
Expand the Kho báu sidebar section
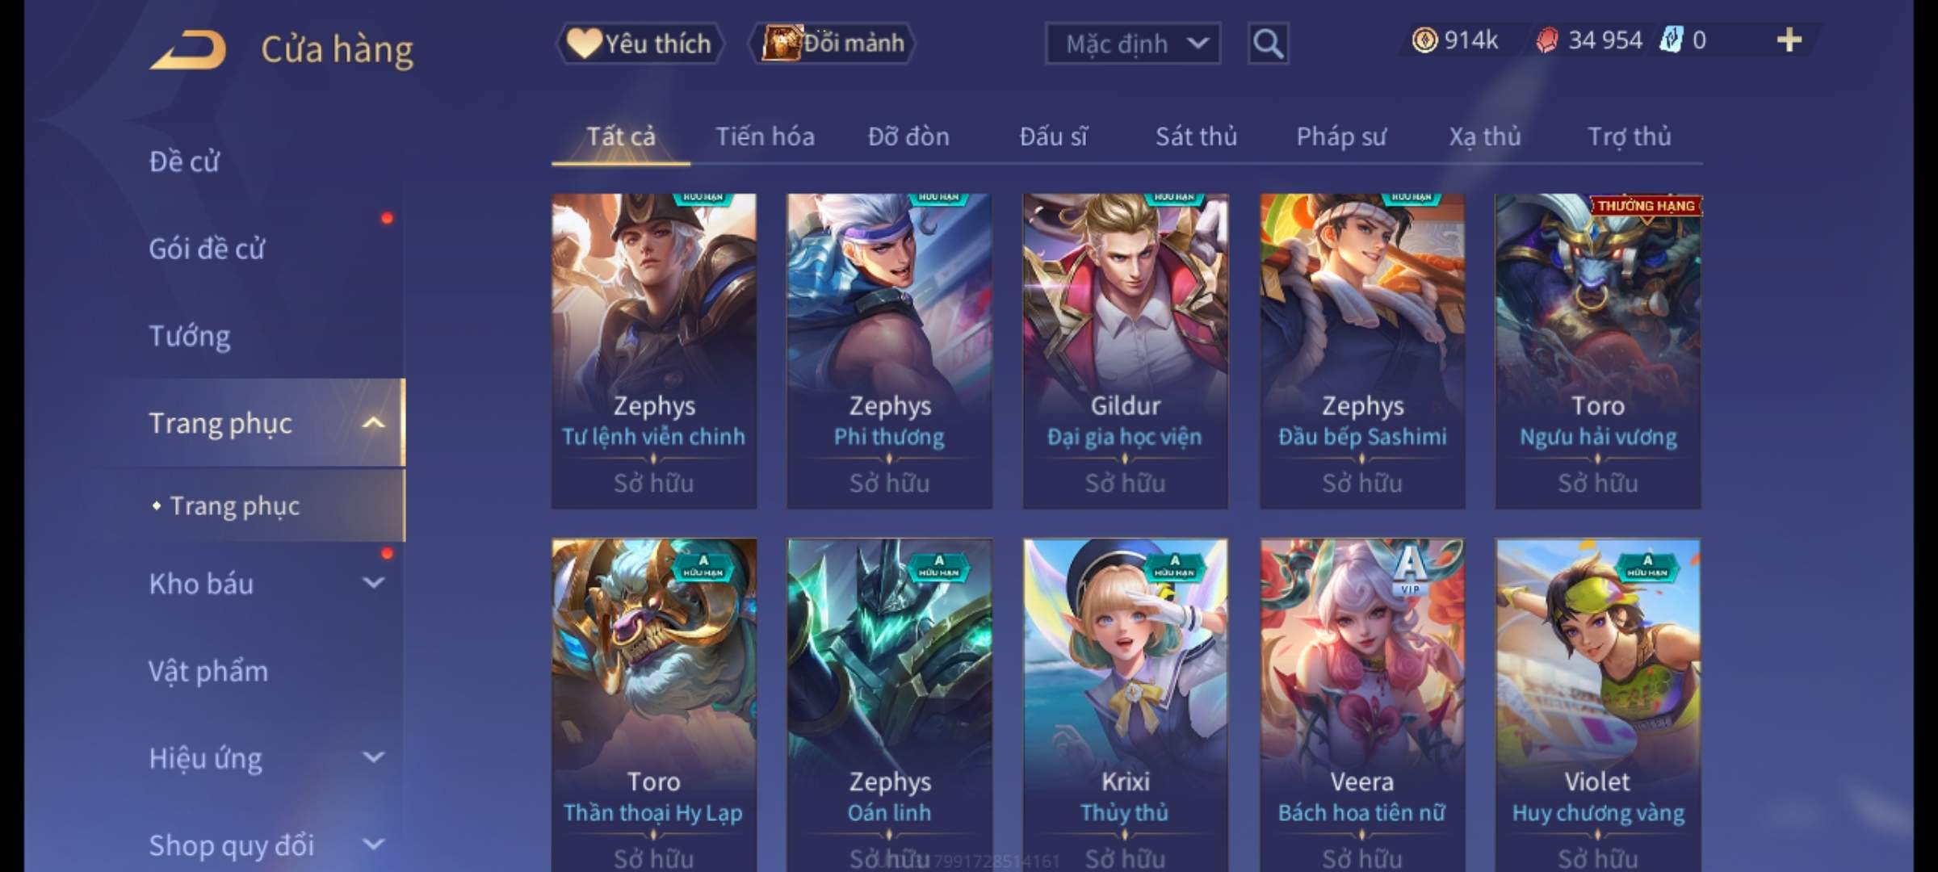[x=373, y=582]
